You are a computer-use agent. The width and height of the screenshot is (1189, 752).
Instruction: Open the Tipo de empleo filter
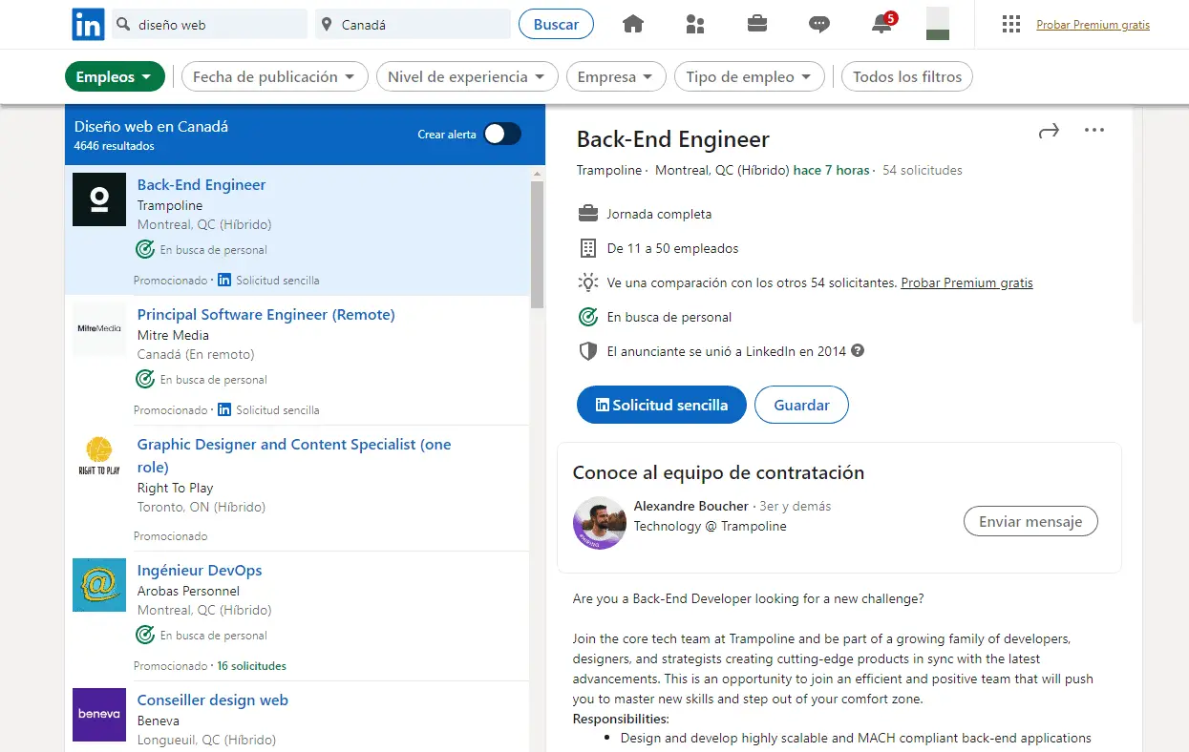point(749,77)
